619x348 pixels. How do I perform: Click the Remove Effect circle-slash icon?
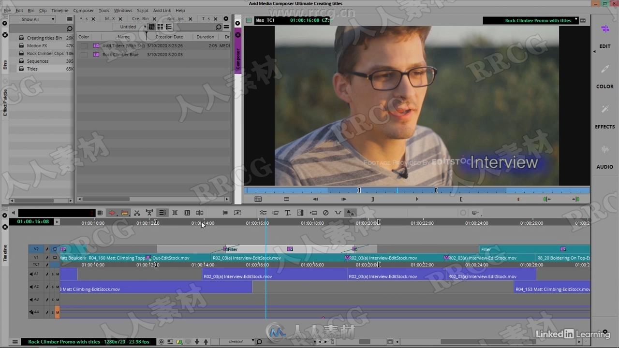click(x=325, y=213)
